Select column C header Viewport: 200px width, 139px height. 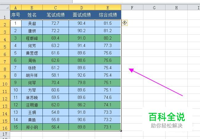(x=56, y=7)
